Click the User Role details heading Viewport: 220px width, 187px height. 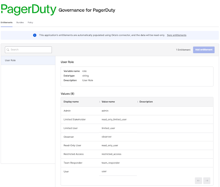67,62
